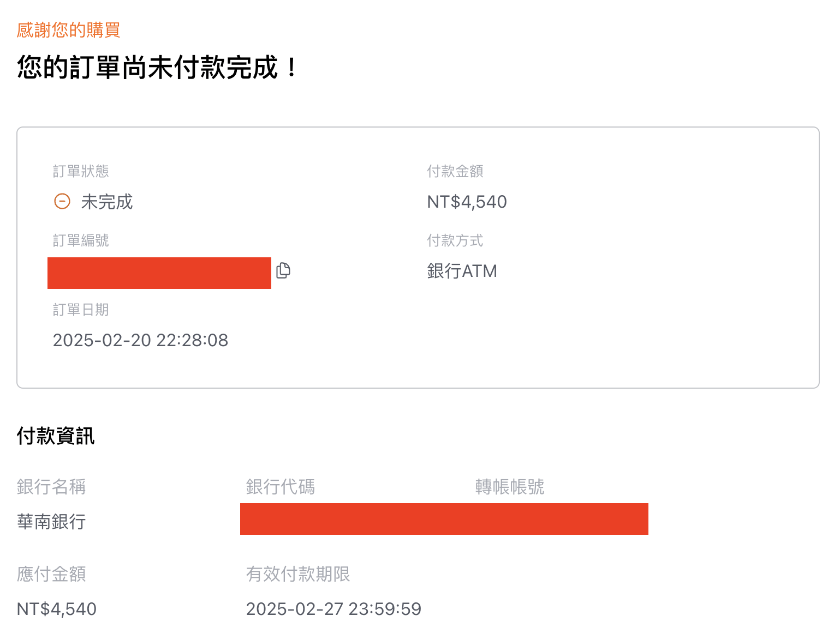Click the orange incomplete status icon
Image resolution: width=834 pixels, height=640 pixels.
pos(62,202)
